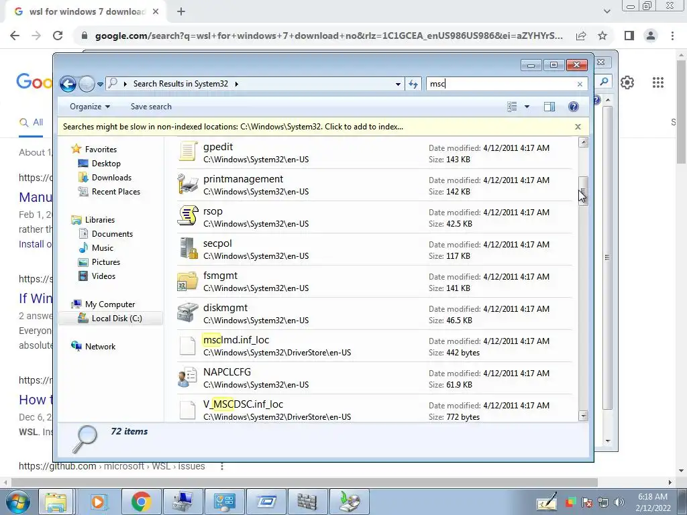The image size is (687, 515).
Task: Open Downloads in the navigation pane
Action: point(111,177)
